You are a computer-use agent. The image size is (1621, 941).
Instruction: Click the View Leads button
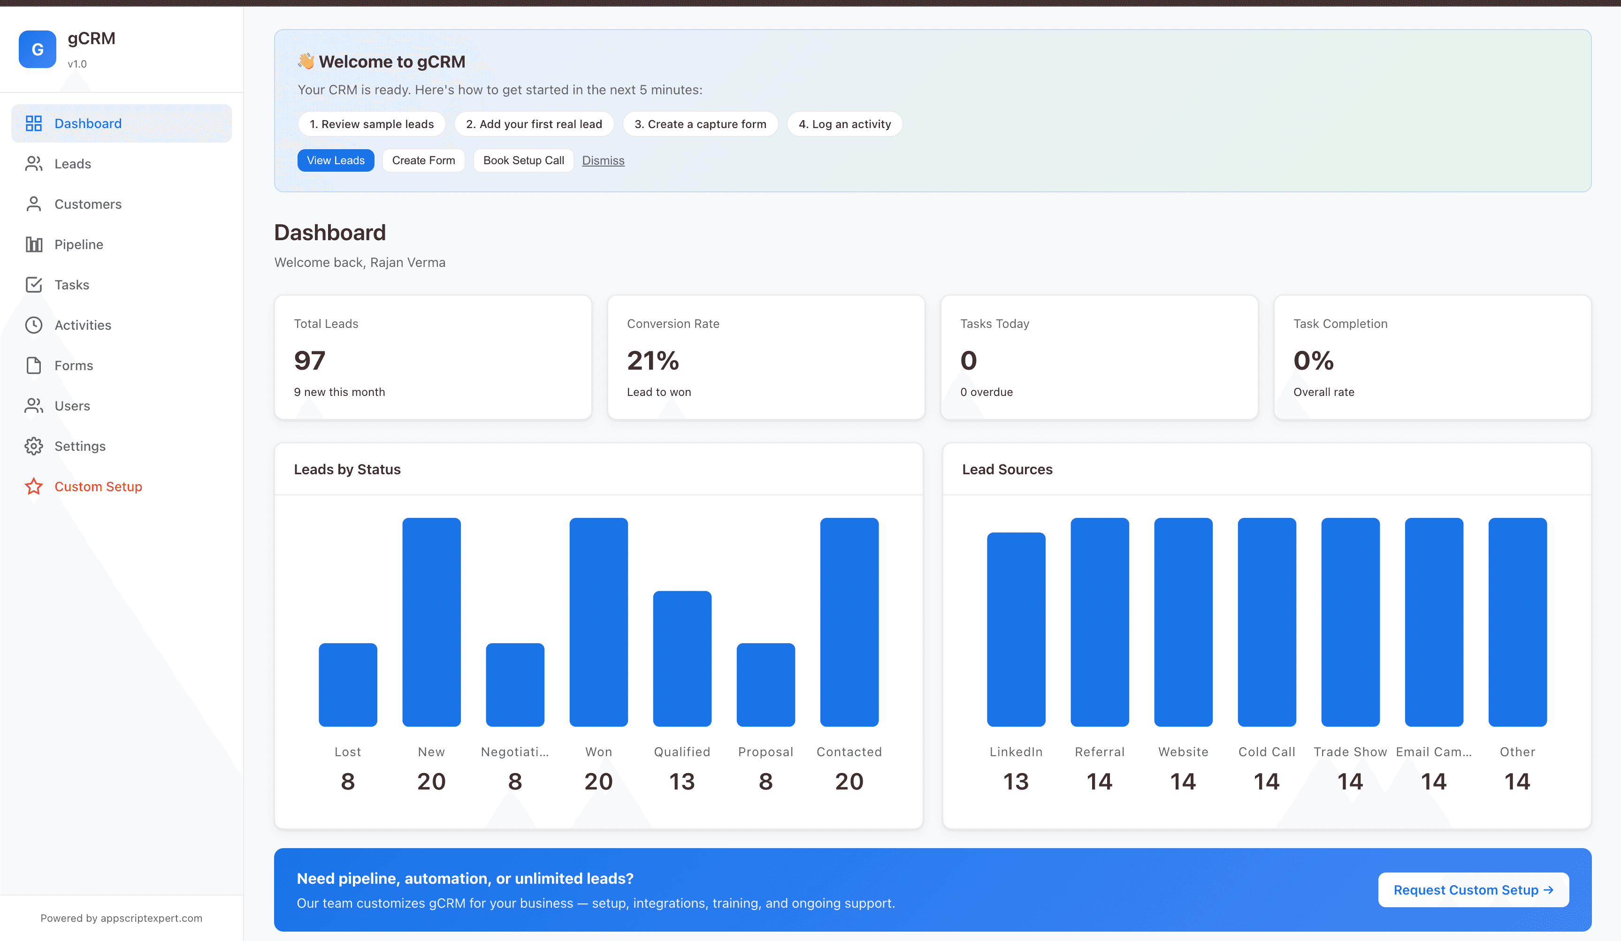point(335,160)
